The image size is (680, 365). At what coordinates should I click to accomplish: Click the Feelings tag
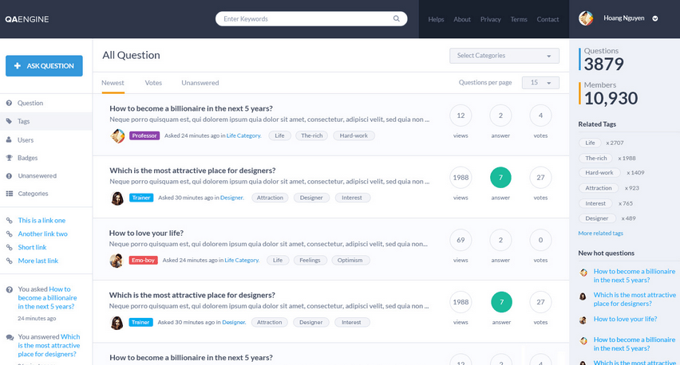point(310,261)
